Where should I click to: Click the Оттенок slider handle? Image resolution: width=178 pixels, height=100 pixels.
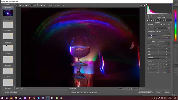[x=160, y=39]
